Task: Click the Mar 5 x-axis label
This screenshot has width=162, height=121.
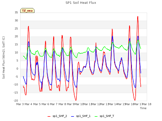Action: click(x=37, y=104)
